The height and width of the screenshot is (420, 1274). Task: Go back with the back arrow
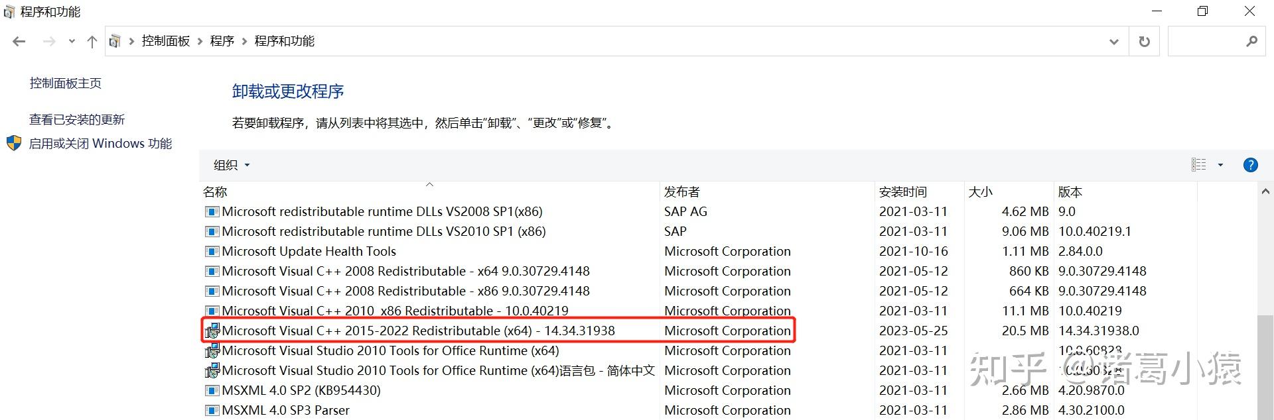[x=19, y=42]
